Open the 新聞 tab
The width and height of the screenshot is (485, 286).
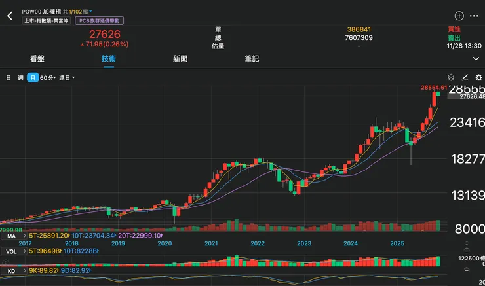tap(180, 59)
